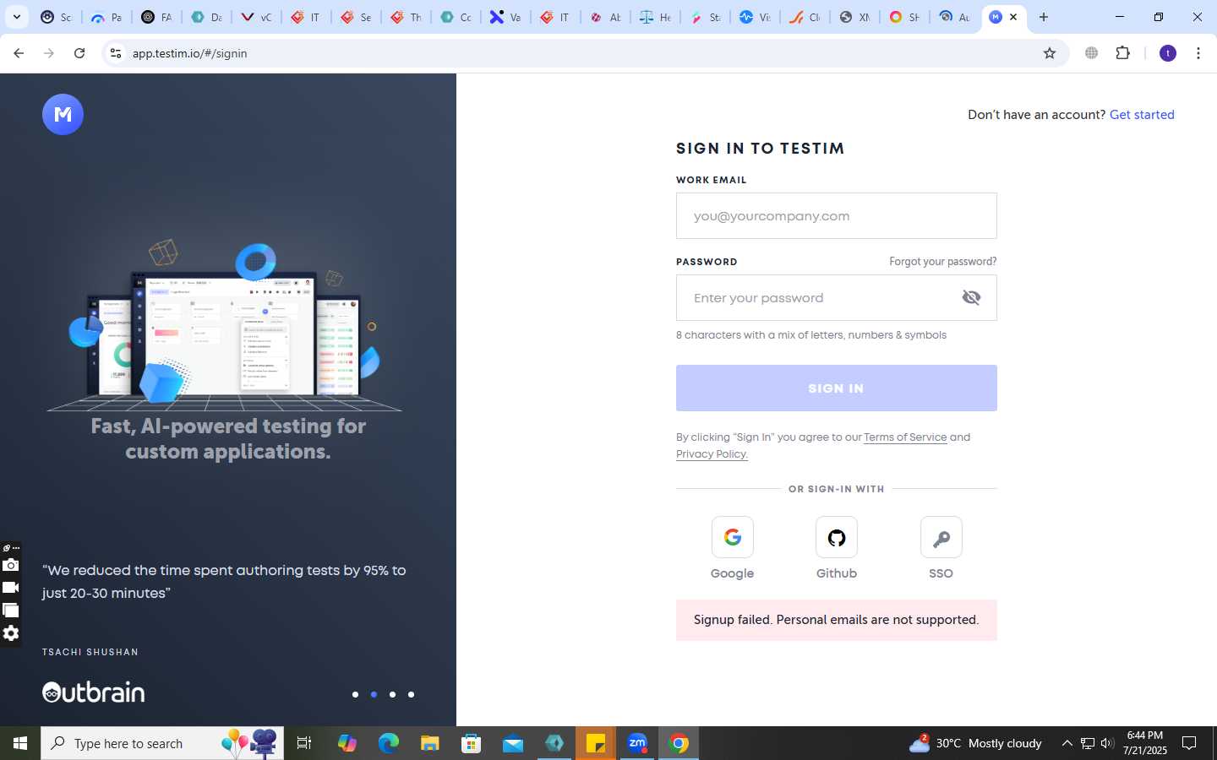Screen dimensions: 1217x760
Task: View site information icon in address bar
Action: click(x=116, y=53)
